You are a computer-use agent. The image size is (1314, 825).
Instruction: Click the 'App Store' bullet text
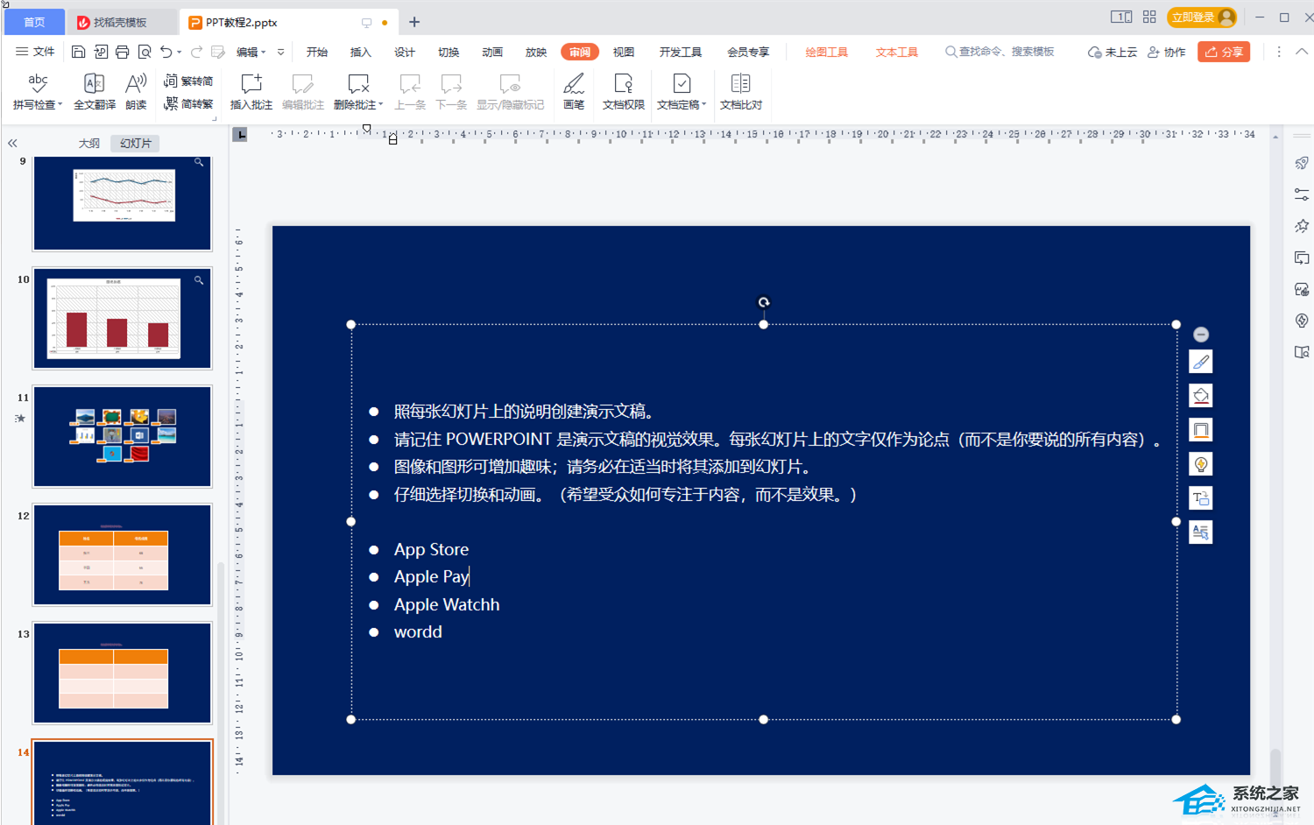431,549
